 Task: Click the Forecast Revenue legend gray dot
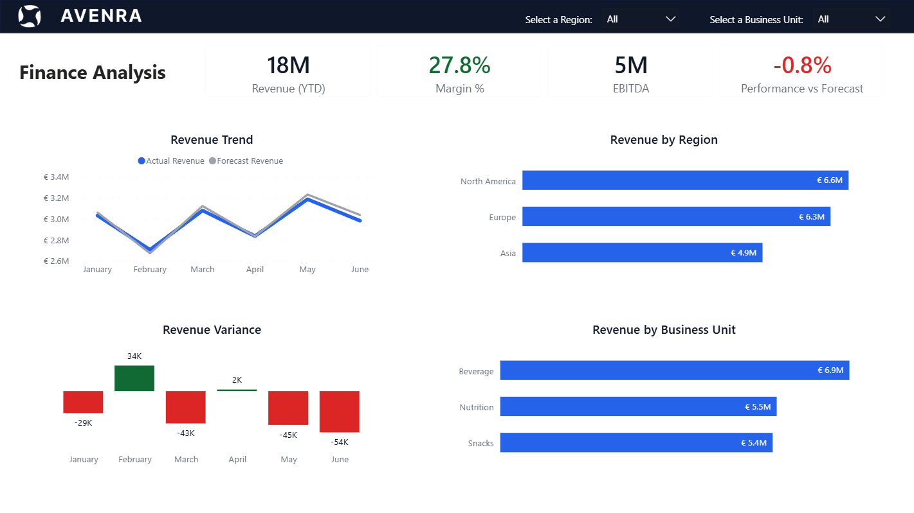(x=213, y=161)
